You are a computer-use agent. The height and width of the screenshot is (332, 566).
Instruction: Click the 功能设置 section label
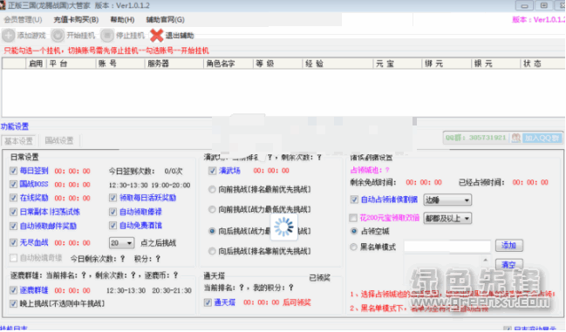(15, 126)
